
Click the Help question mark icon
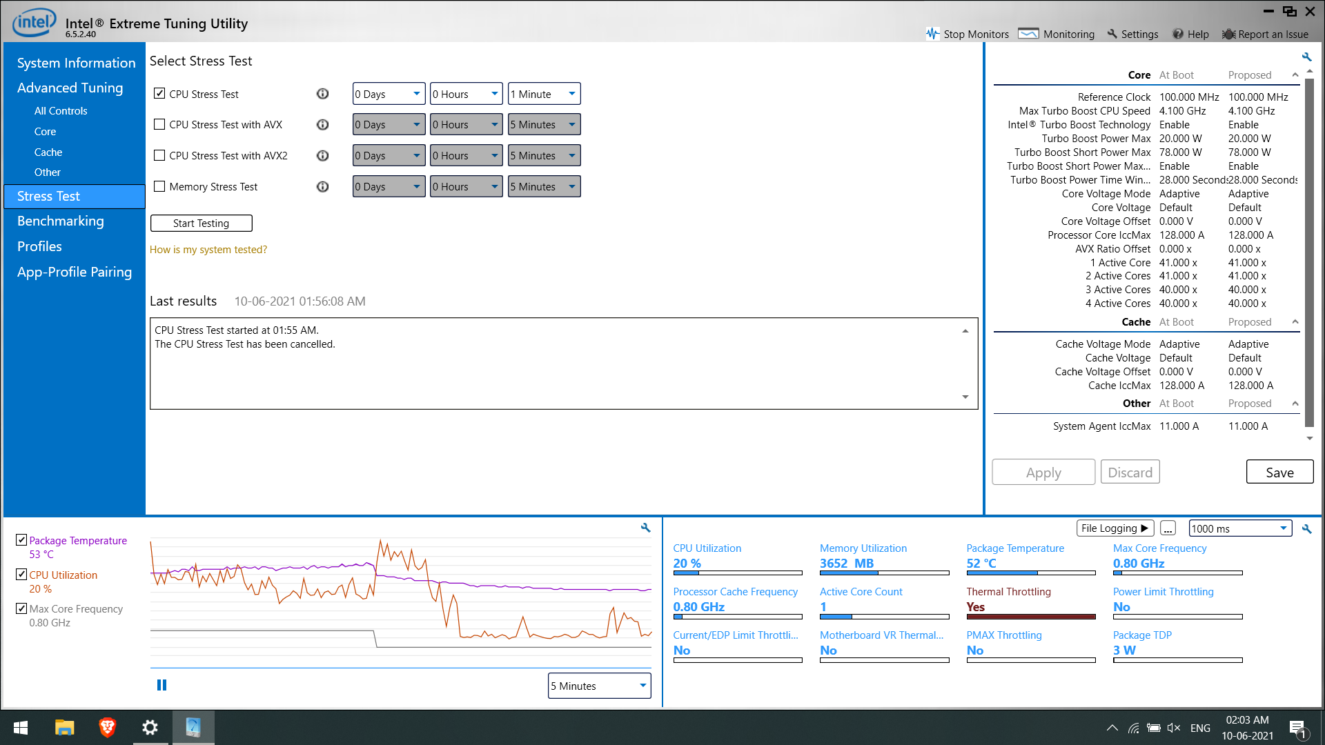(1178, 34)
